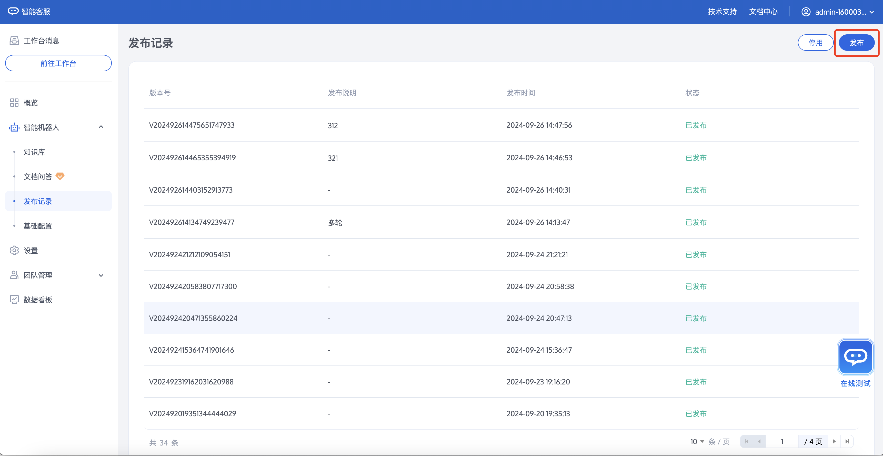Collapse the 智能机器人 menu section
This screenshot has width=883, height=456.
[101, 127]
